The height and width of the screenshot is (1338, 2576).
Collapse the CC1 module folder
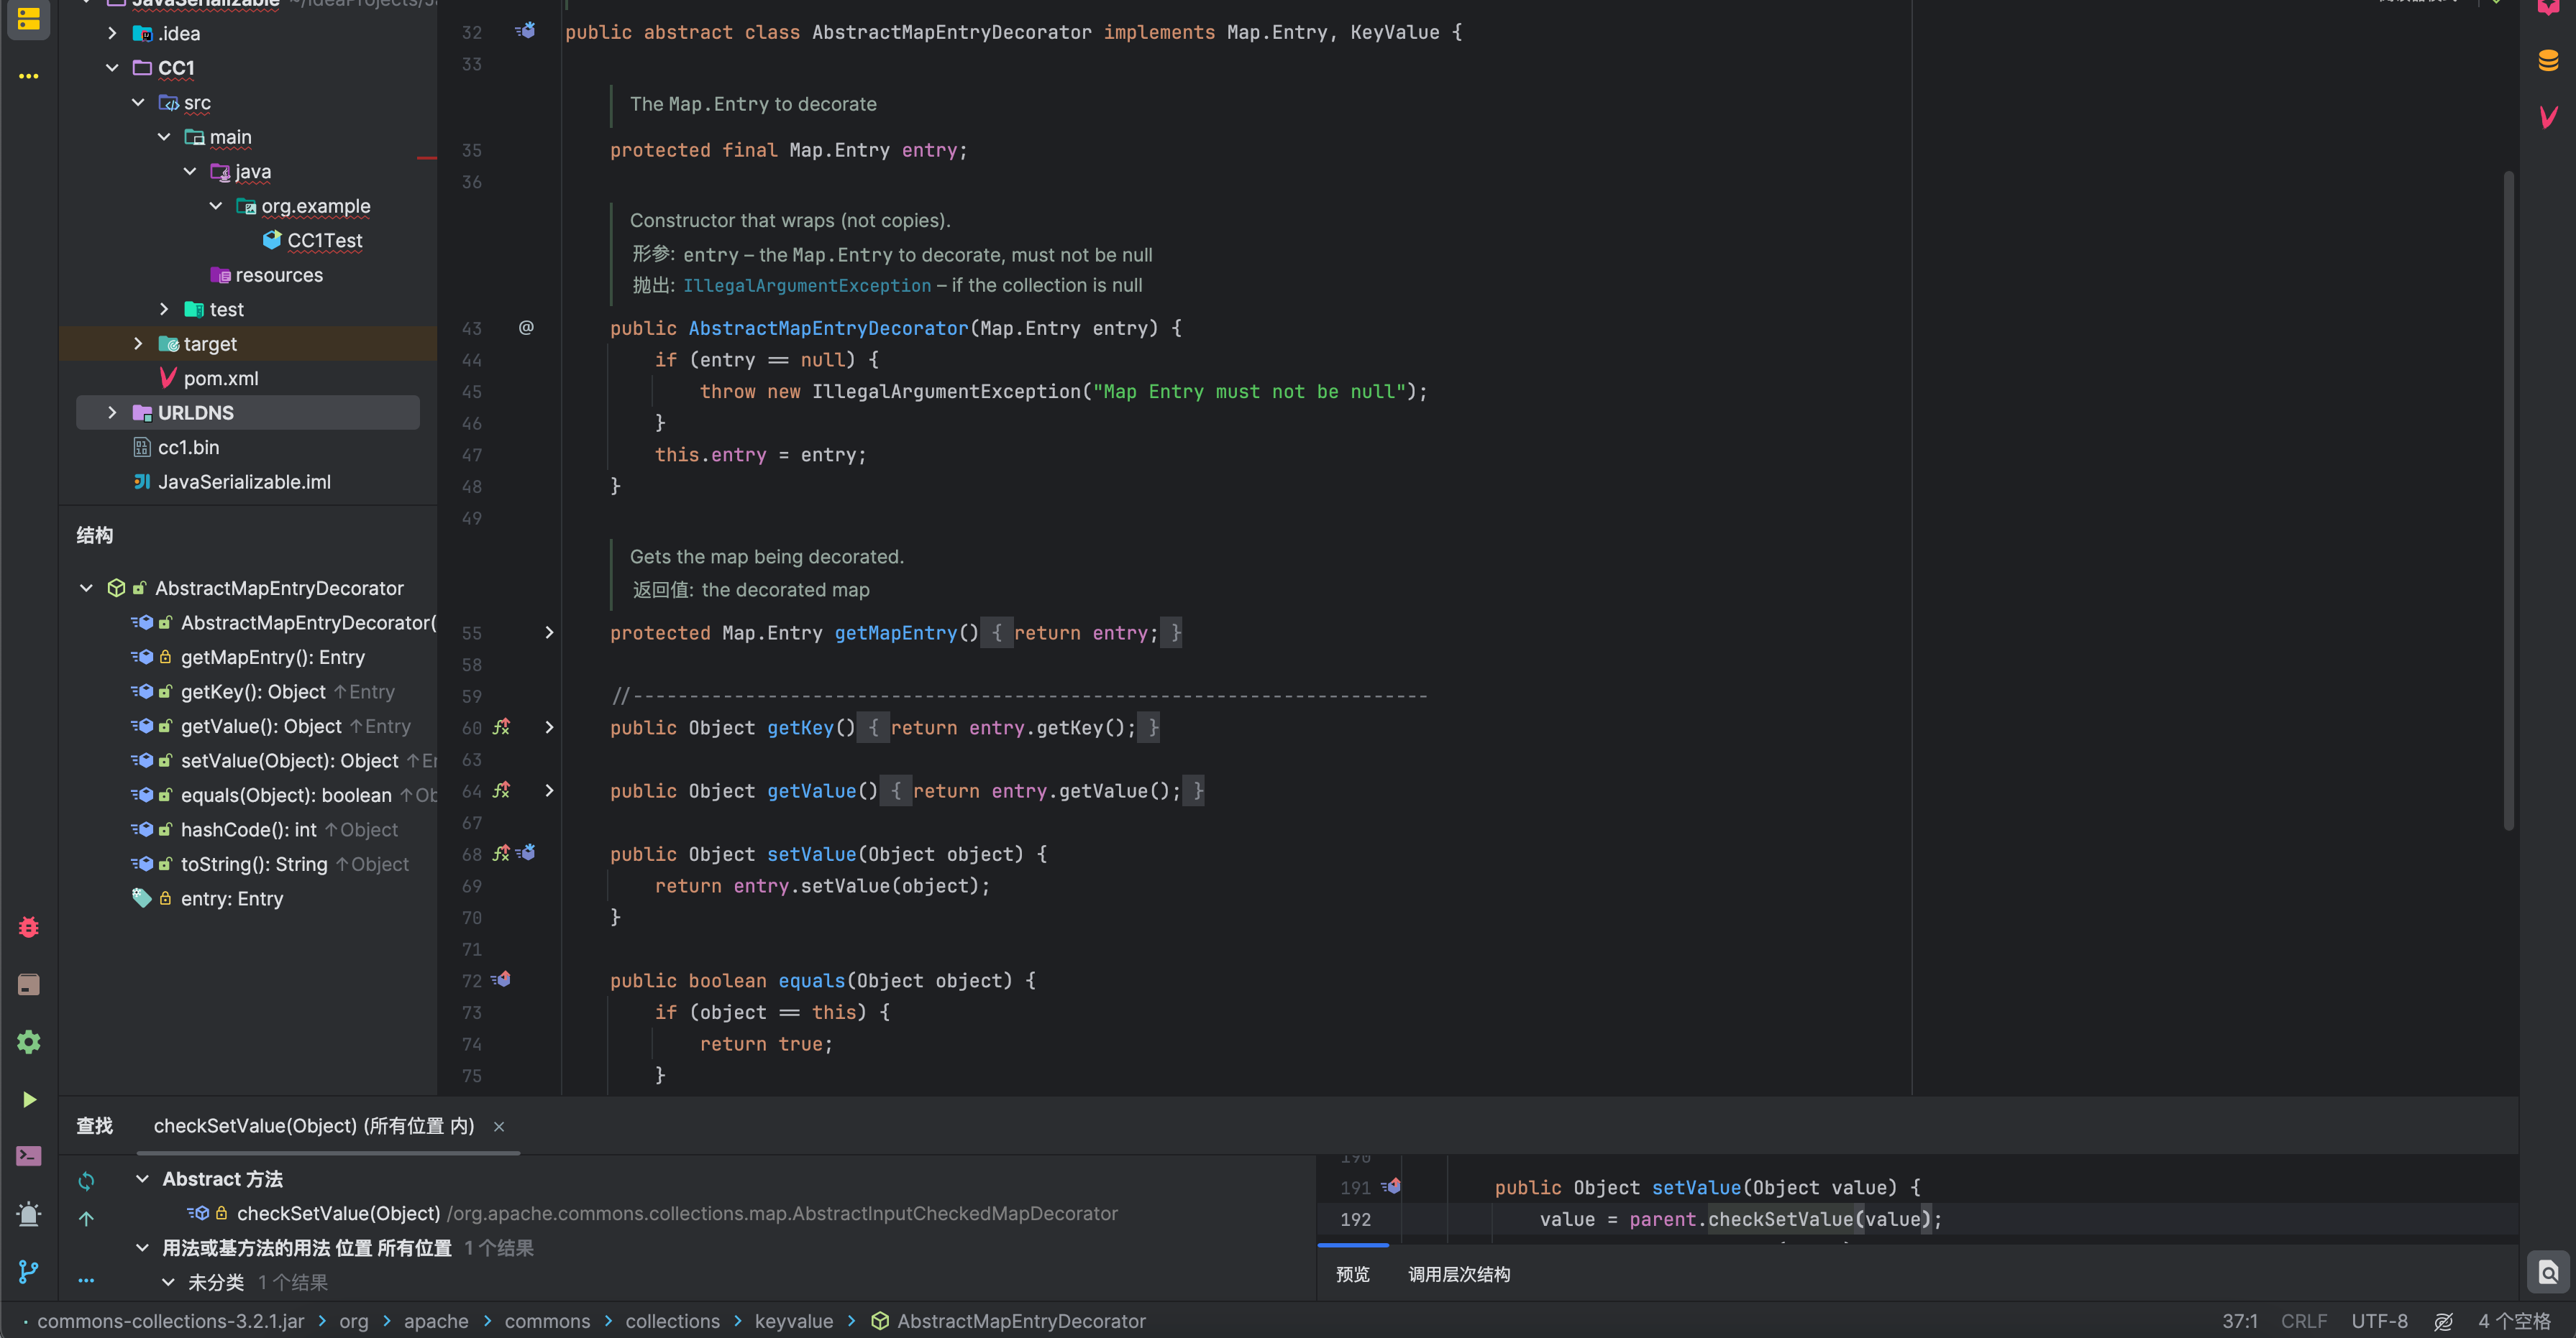(x=112, y=67)
